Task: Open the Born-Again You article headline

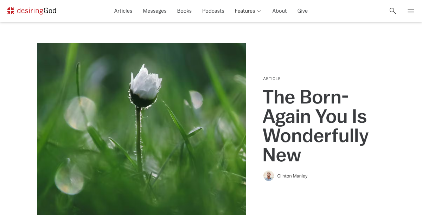Action: (315, 126)
